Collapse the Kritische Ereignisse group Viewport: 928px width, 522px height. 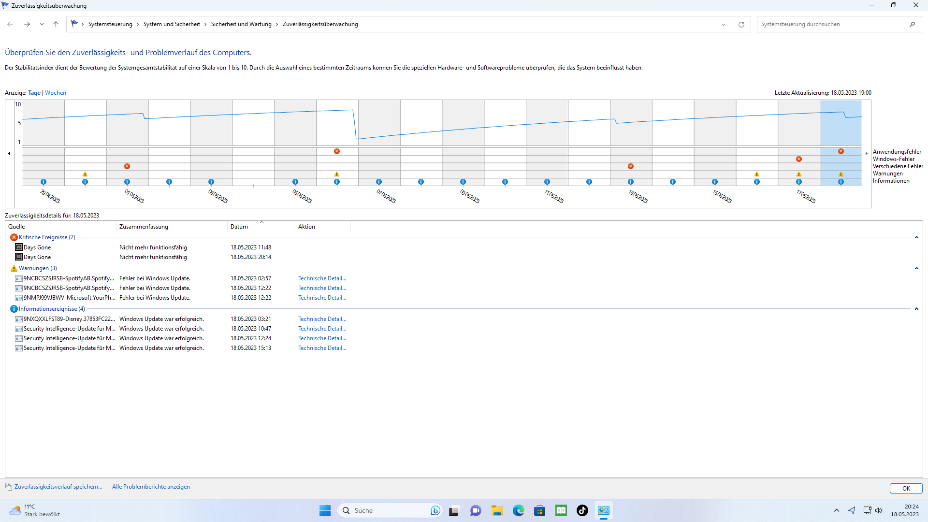tap(916, 237)
